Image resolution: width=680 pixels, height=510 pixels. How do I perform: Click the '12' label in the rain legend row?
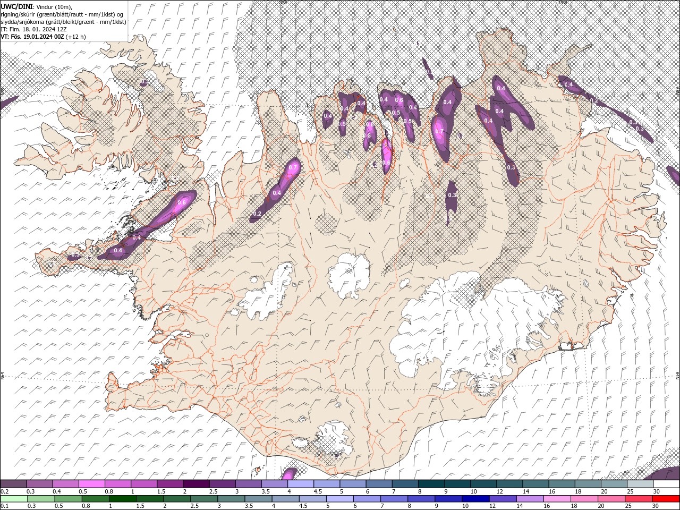pos(492,506)
